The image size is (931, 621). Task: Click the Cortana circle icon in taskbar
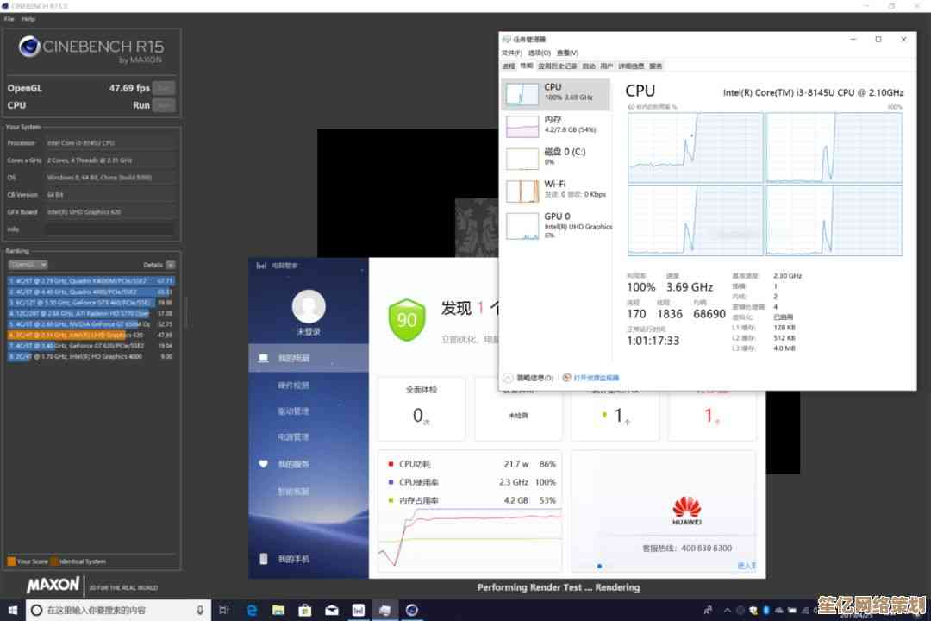click(36, 611)
